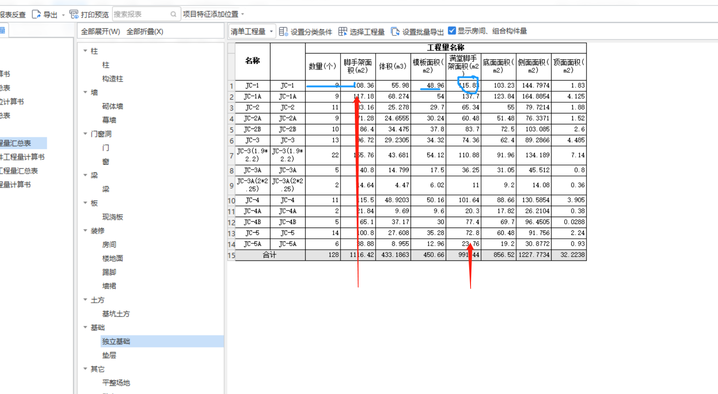Click the 顶面面积 column header
Screen dimensions: 718x394
(x=569, y=66)
